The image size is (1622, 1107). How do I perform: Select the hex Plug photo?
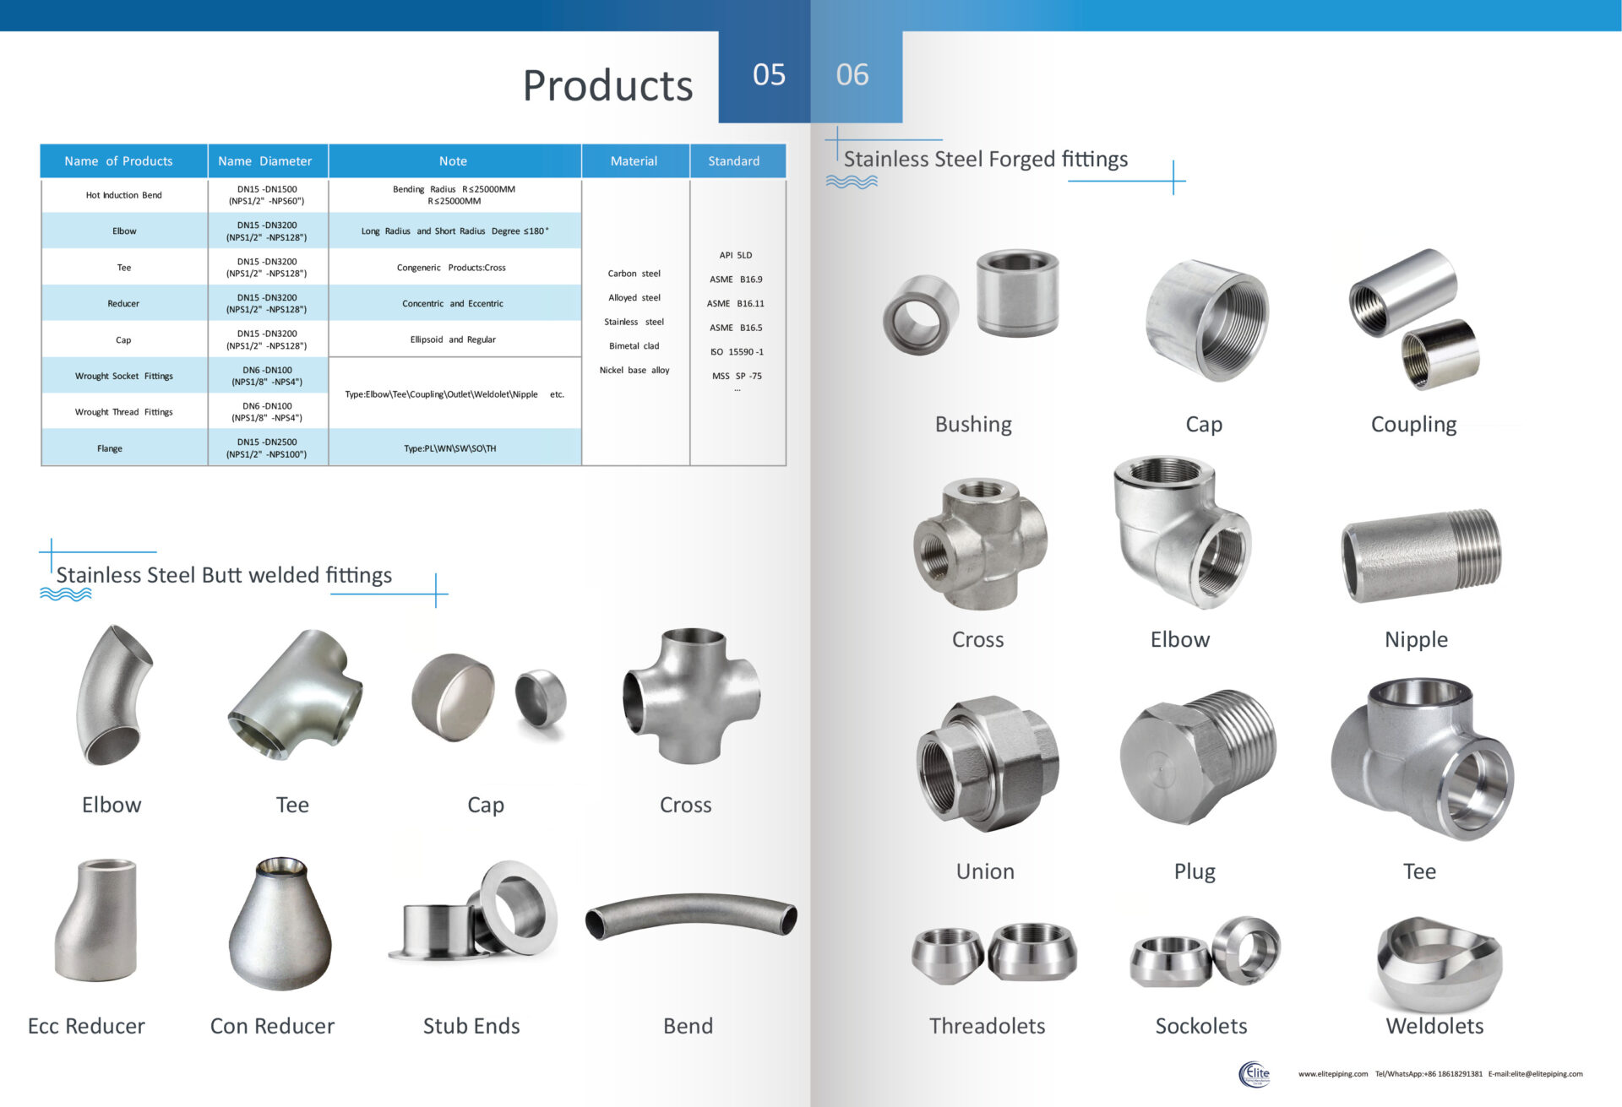[x=1197, y=757]
